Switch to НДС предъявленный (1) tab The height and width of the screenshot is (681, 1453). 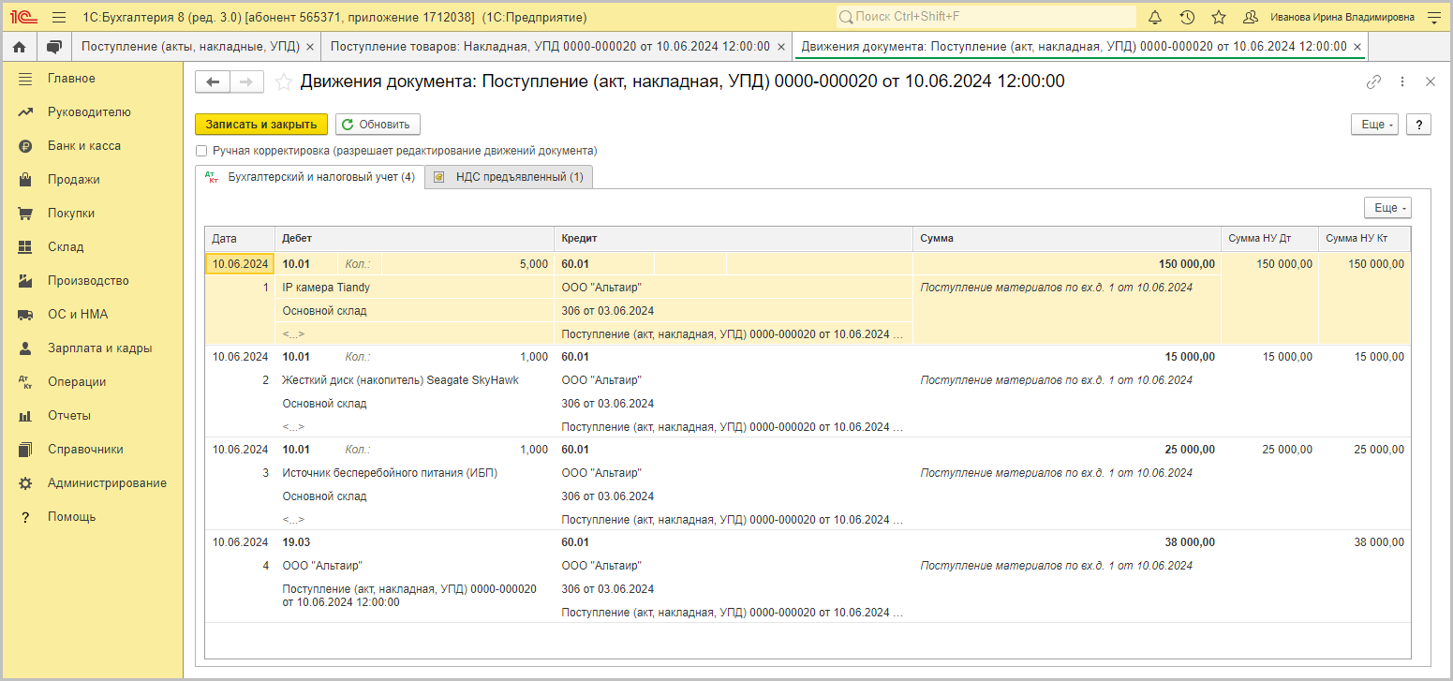point(509,177)
